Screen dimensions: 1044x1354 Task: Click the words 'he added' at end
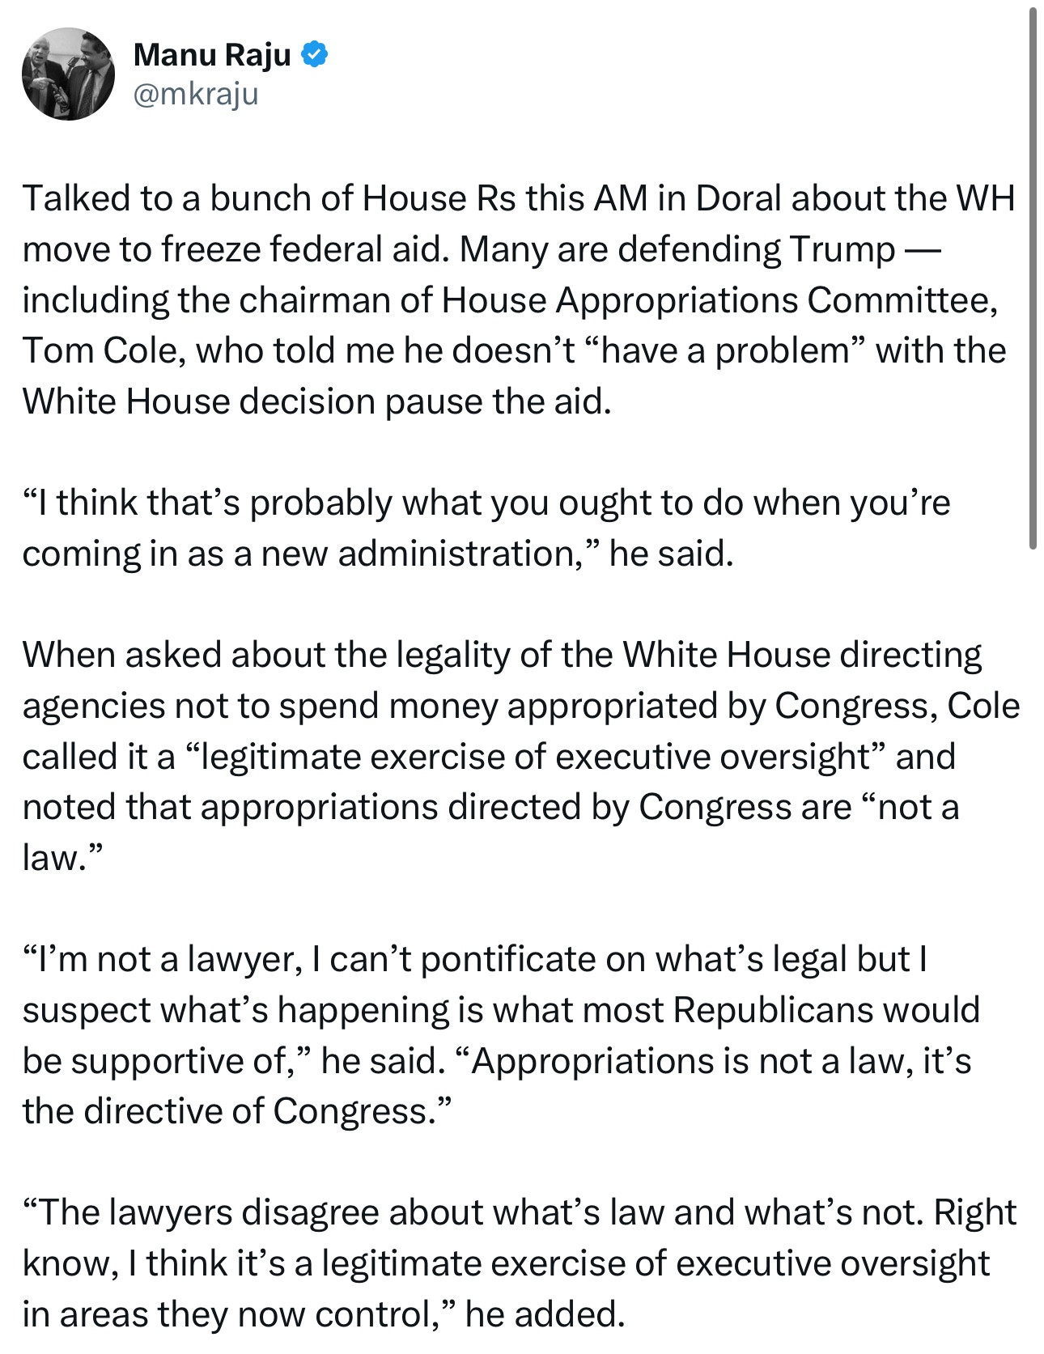(545, 1314)
